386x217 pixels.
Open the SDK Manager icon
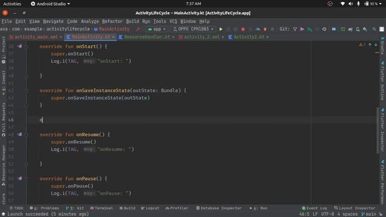pos(365,30)
